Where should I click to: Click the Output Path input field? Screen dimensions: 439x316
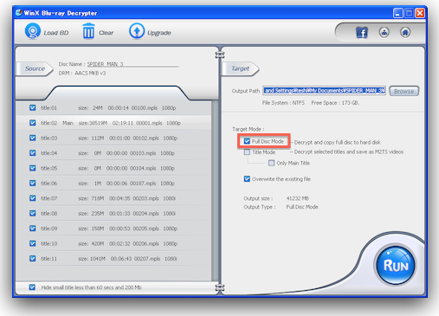tap(324, 91)
